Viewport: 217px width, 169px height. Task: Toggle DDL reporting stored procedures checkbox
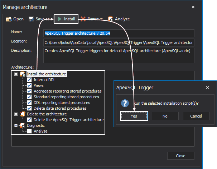click(x=29, y=103)
